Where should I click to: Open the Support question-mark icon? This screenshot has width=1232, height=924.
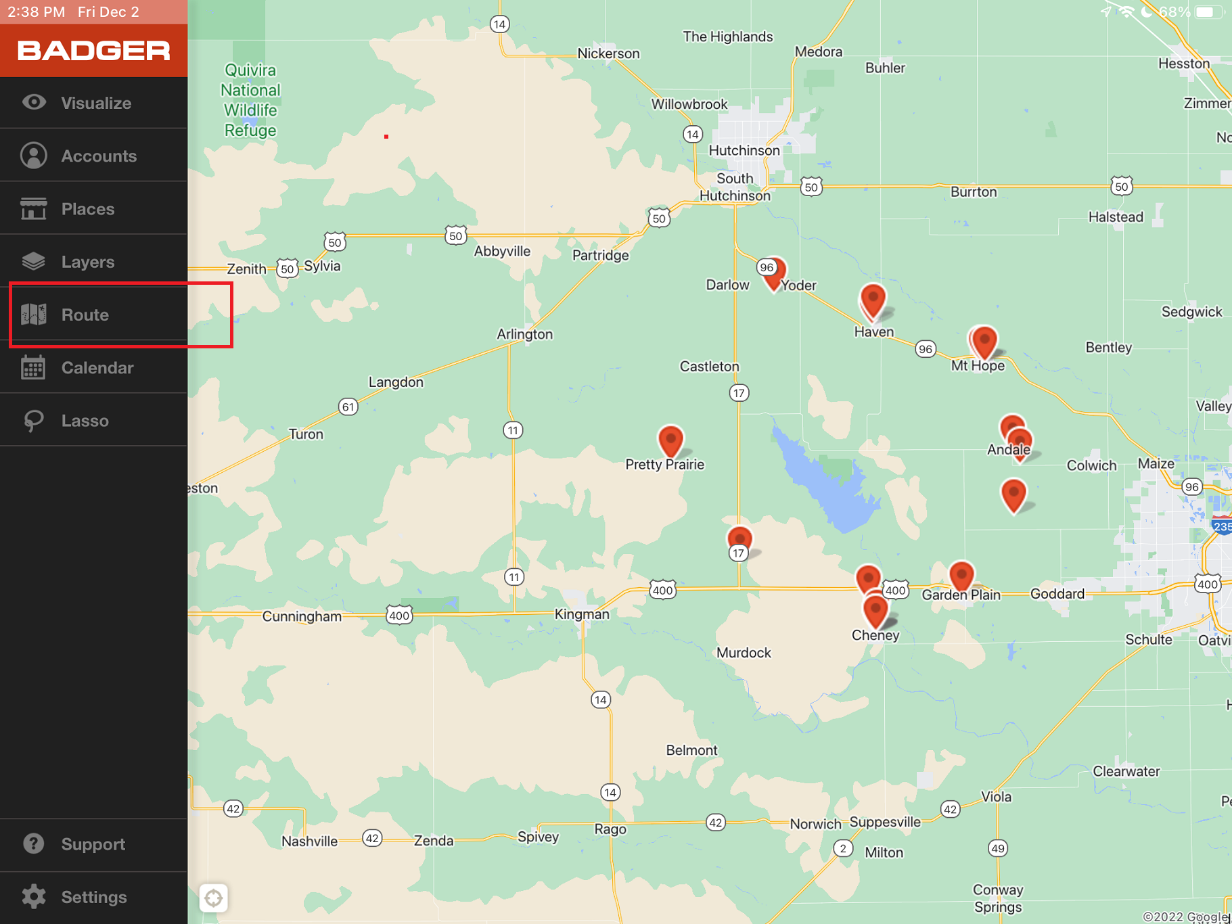pos(33,844)
